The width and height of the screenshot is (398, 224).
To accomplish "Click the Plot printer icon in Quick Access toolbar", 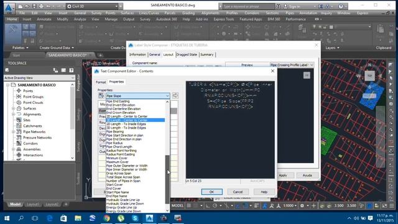I will [41, 6].
